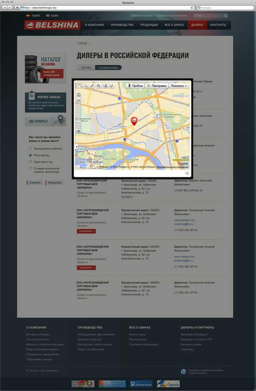Click the first Подробнее button under Петрозаводский
The image size is (256, 391).
[86, 231]
